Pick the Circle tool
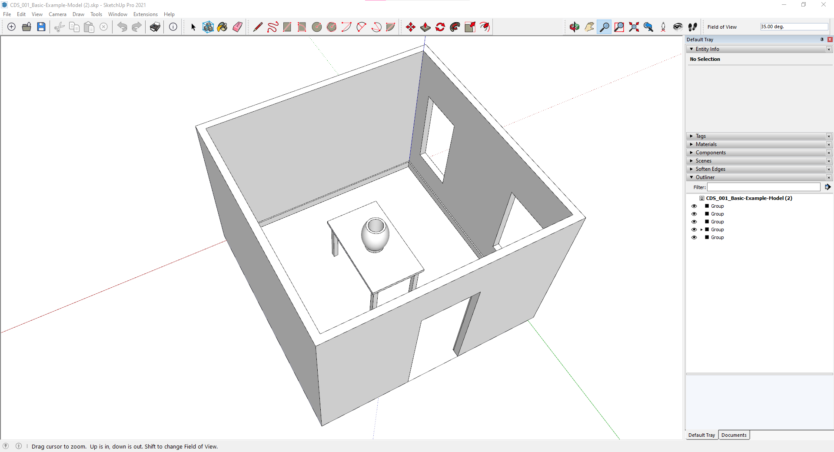 click(317, 27)
